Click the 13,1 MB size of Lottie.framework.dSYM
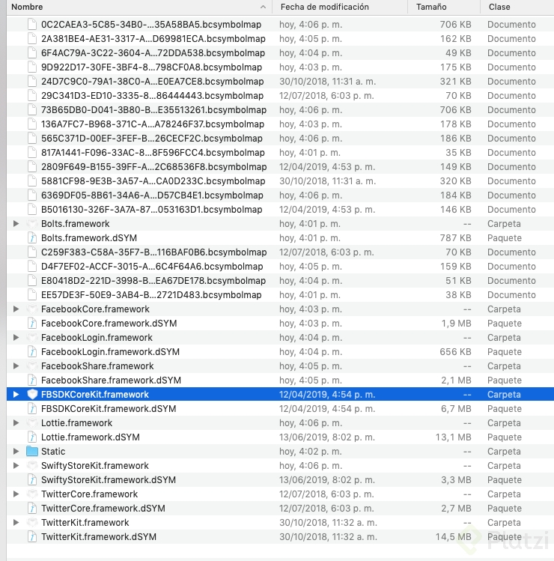Image resolution: width=554 pixels, height=561 pixels. pos(453,437)
